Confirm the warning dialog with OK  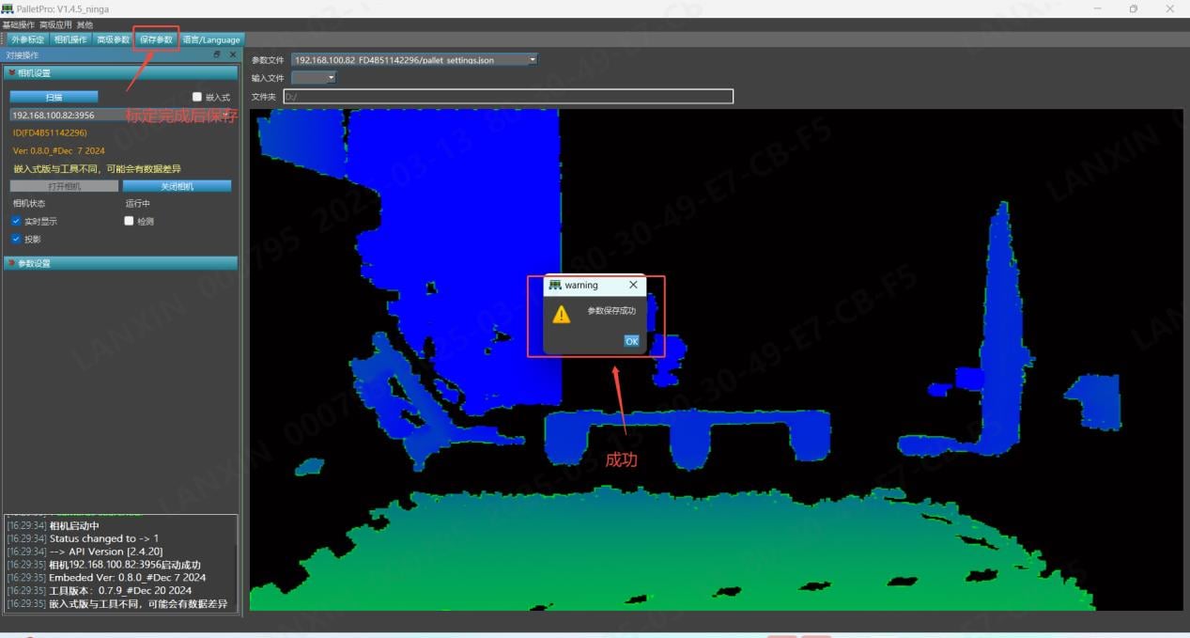click(631, 341)
